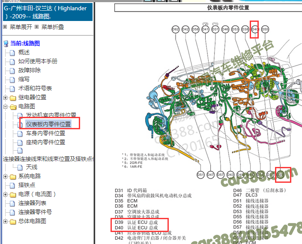
Task: Open the 故障排除 page
Action: pyautogui.click(x=30, y=71)
